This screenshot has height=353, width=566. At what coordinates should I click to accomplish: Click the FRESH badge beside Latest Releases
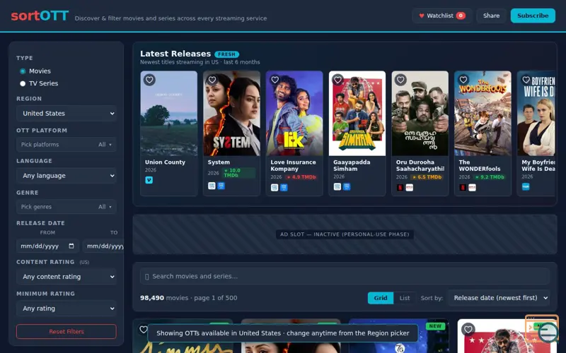(x=226, y=54)
